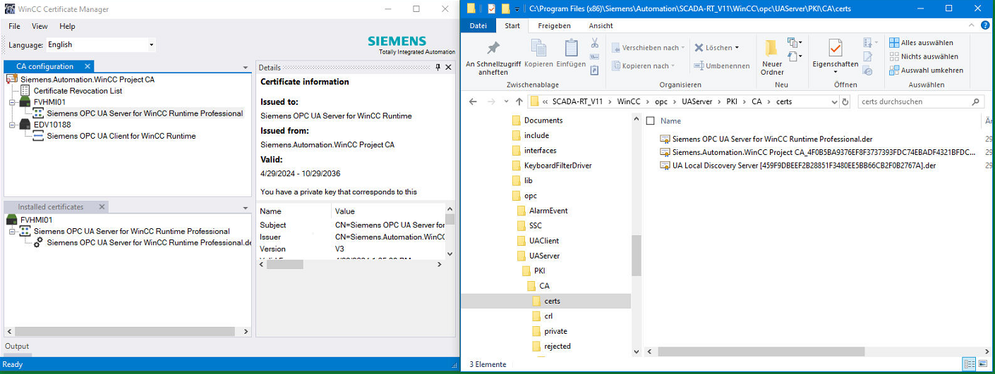Open the File menu in Certificate Manager

click(x=14, y=26)
